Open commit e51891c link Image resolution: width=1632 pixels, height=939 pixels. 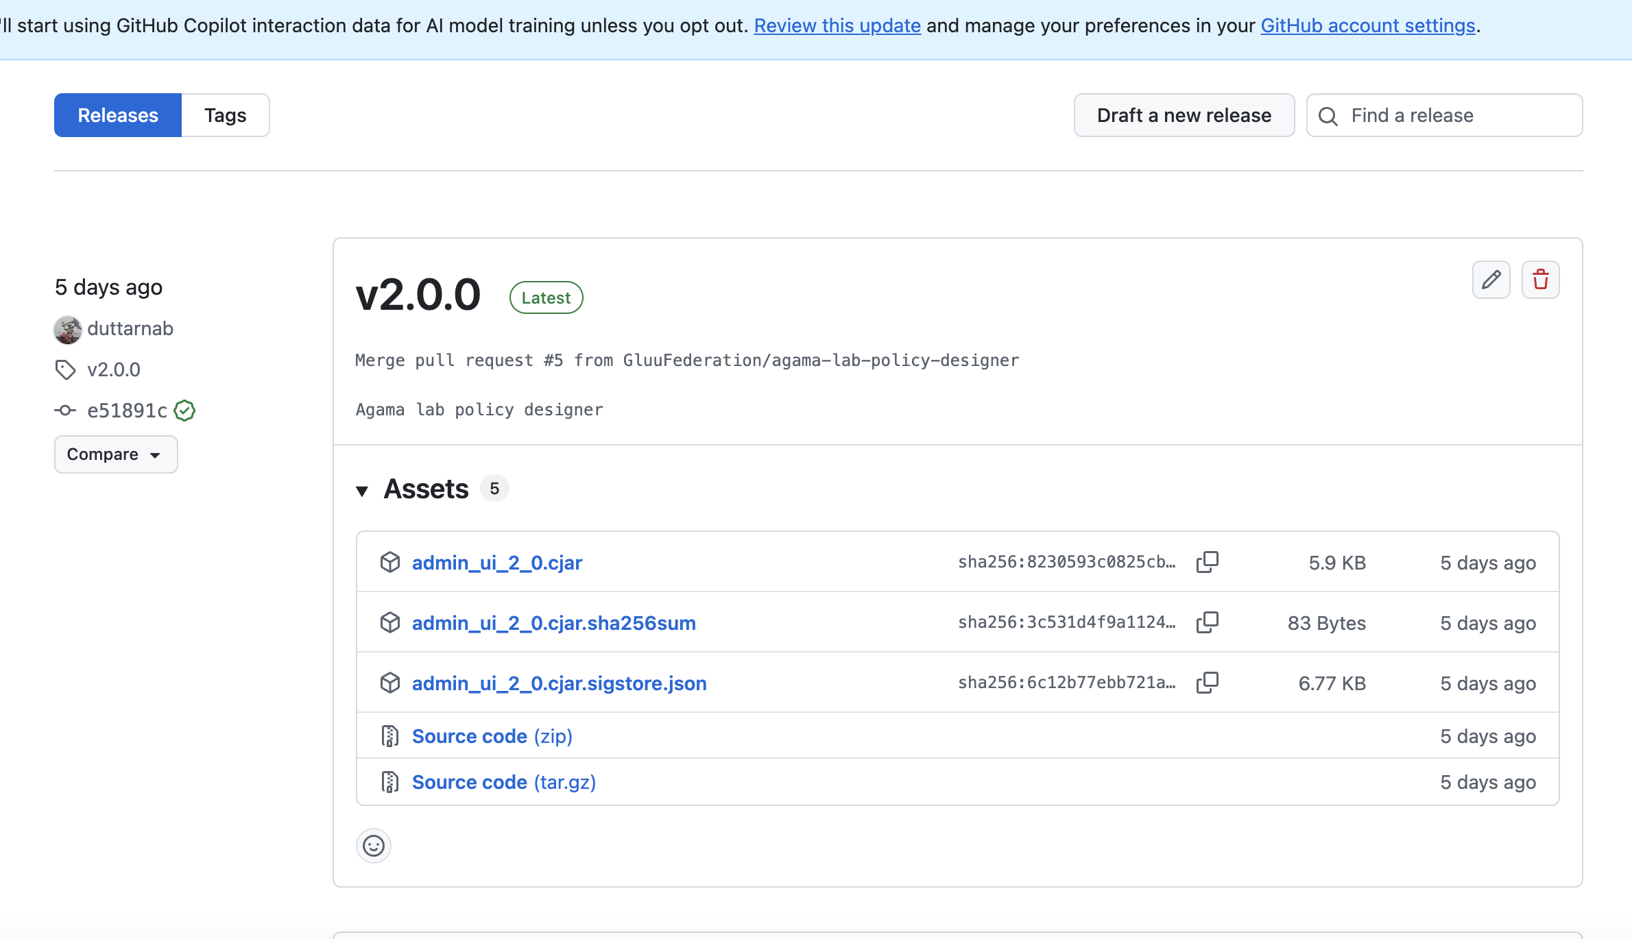pos(127,411)
